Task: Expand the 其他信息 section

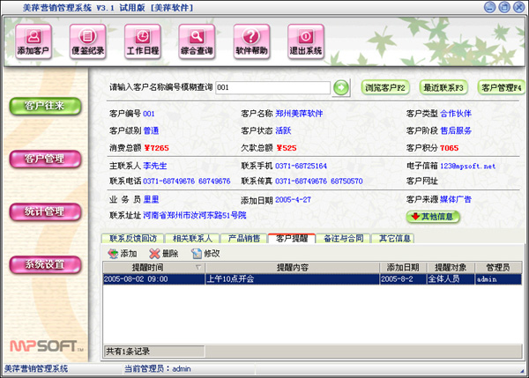Action: [x=434, y=216]
